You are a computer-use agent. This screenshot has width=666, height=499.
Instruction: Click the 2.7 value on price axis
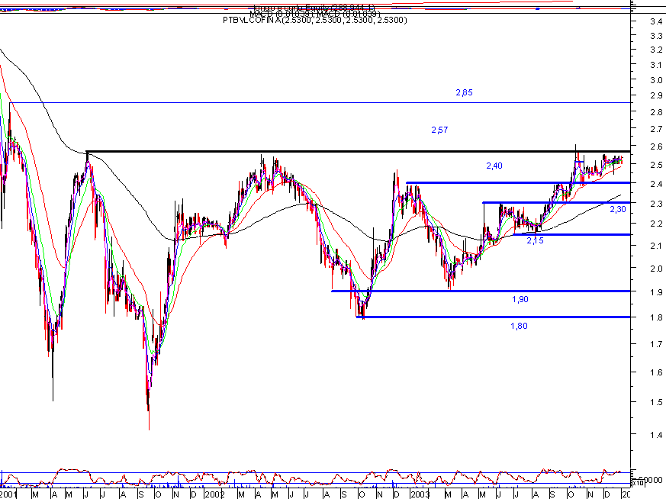point(656,129)
